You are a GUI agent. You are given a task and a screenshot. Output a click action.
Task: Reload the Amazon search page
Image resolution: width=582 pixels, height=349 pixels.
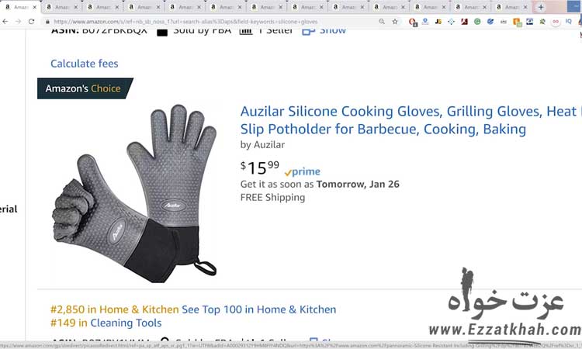coord(31,22)
